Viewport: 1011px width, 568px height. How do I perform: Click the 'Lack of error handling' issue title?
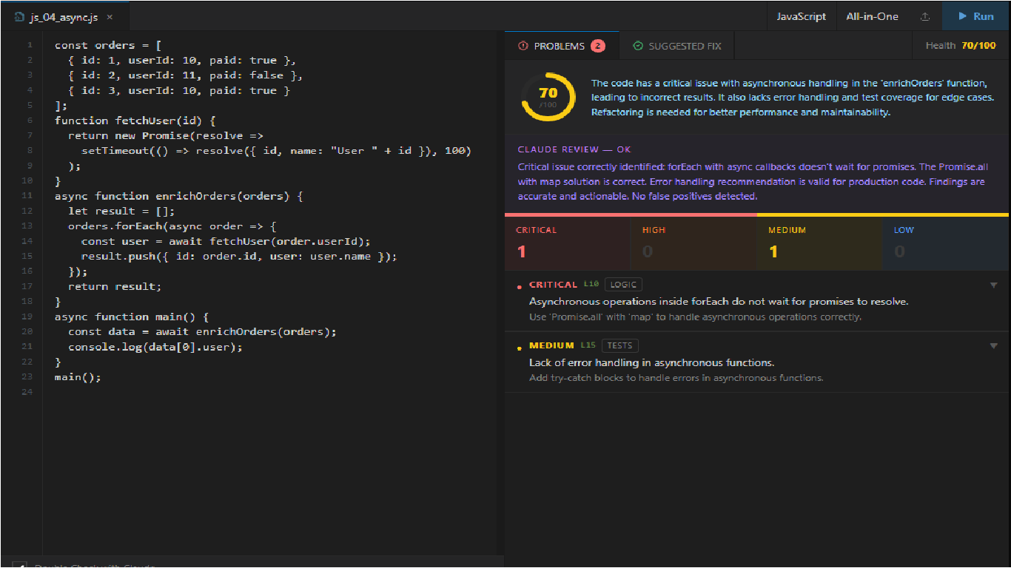coord(651,362)
